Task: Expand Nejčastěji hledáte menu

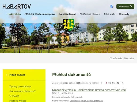Action: click(90, 14)
